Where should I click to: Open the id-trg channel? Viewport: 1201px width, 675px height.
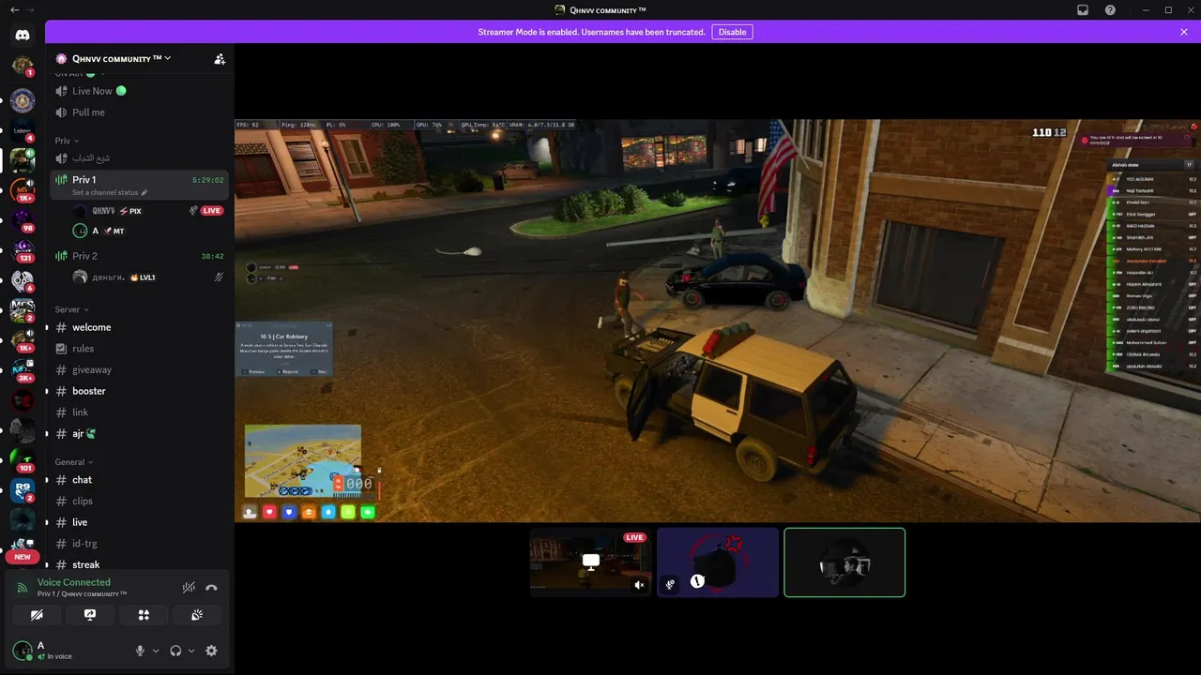click(139, 544)
